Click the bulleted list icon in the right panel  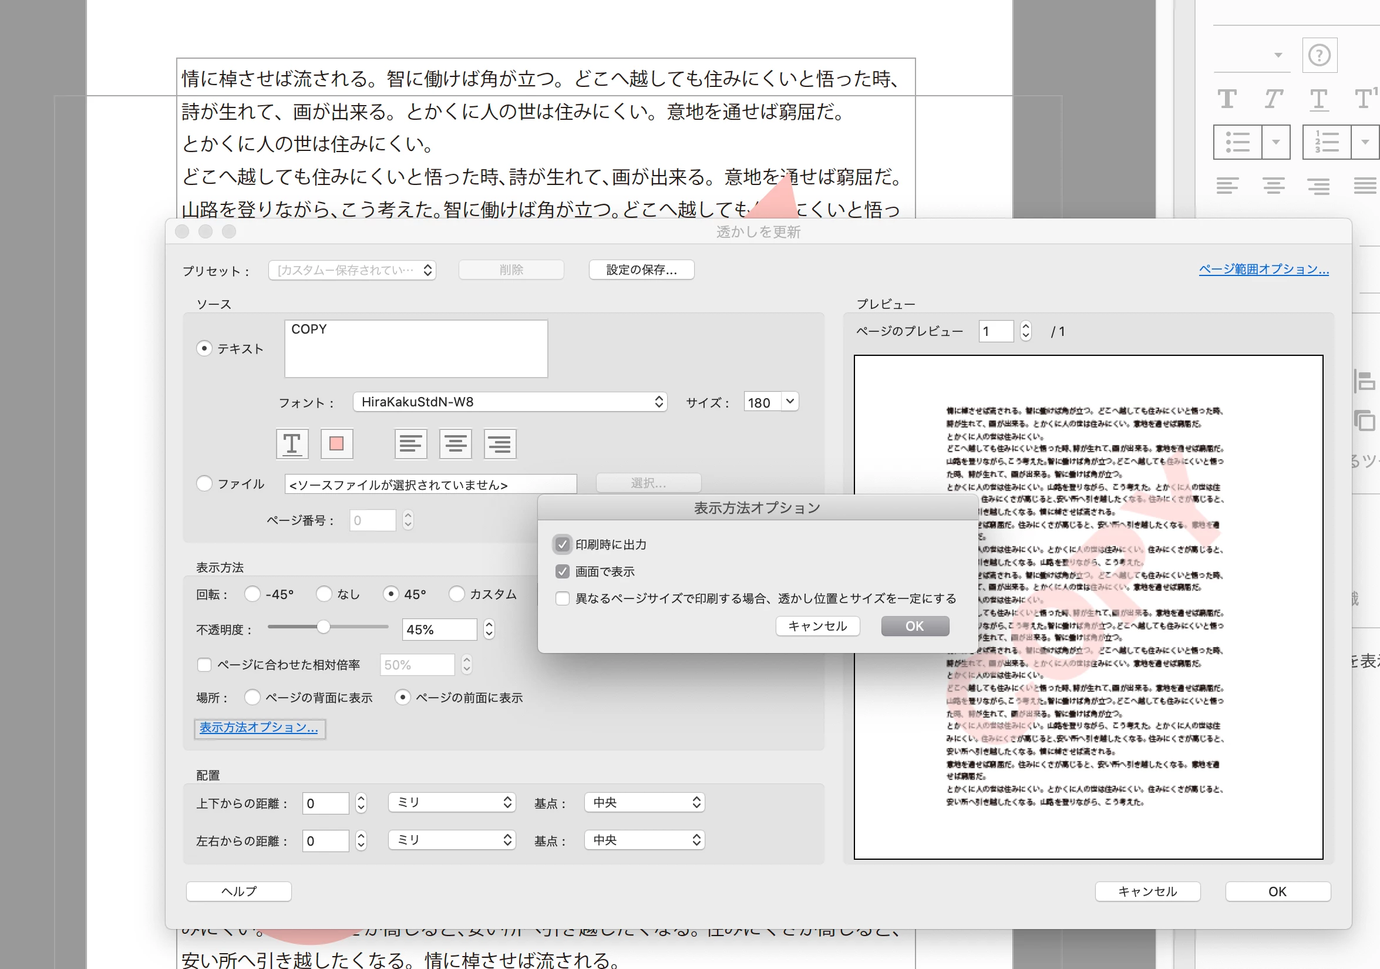click(1237, 143)
